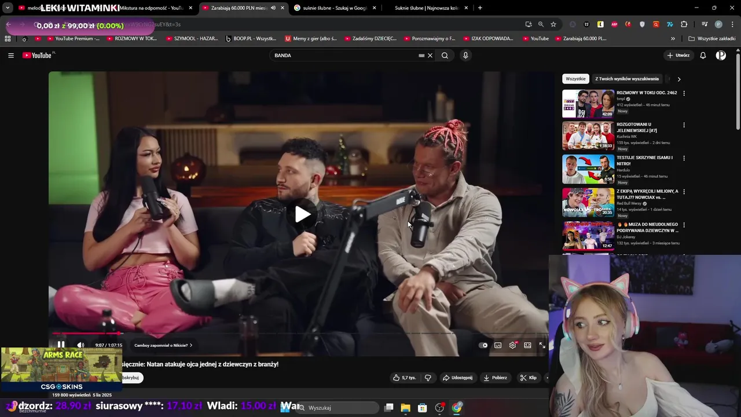
Task: Open the 'Wszystkie zakładki' folder
Action: pyautogui.click(x=712, y=39)
